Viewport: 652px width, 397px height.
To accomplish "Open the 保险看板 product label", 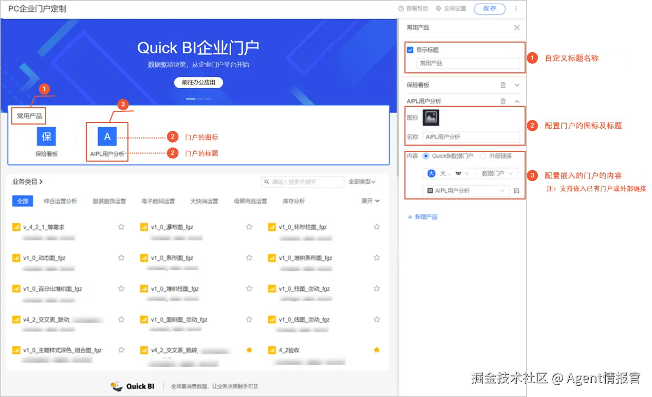I will [45, 153].
